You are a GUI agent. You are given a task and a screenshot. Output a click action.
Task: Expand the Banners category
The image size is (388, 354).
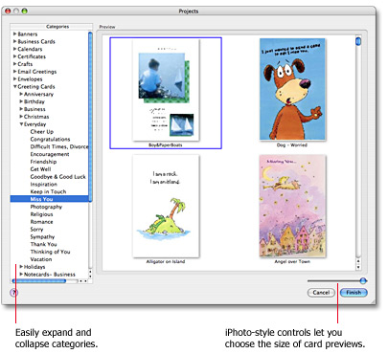(x=14, y=33)
